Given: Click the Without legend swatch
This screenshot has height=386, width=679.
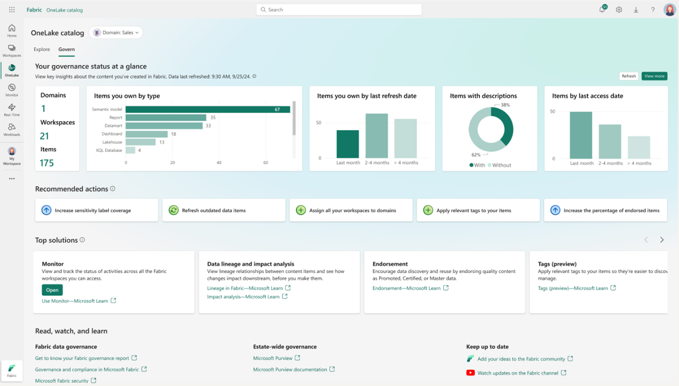Looking at the screenshot, I should (490, 165).
